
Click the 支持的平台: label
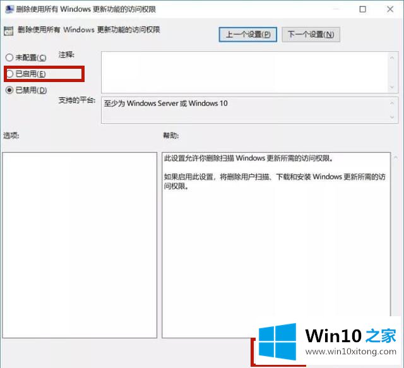coord(77,100)
